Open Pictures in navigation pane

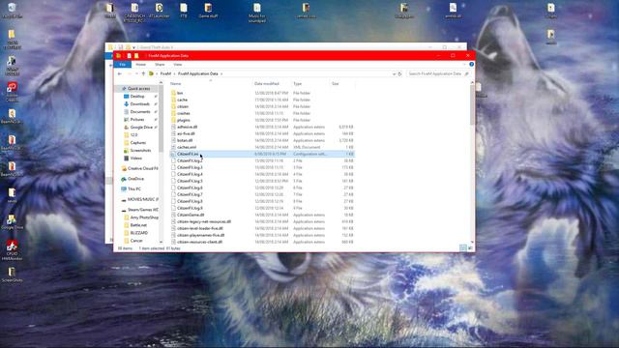coord(137,120)
